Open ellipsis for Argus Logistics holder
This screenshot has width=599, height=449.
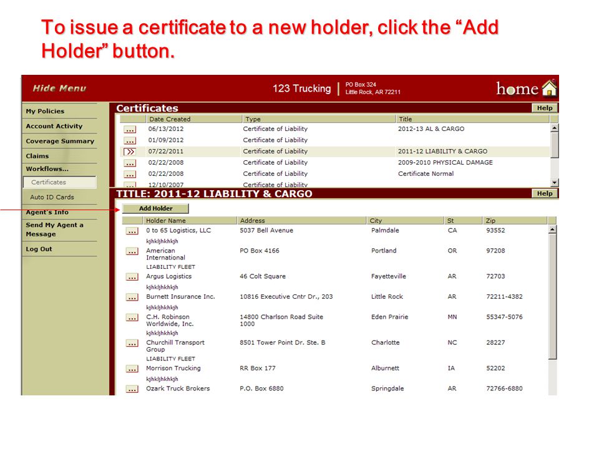click(132, 277)
